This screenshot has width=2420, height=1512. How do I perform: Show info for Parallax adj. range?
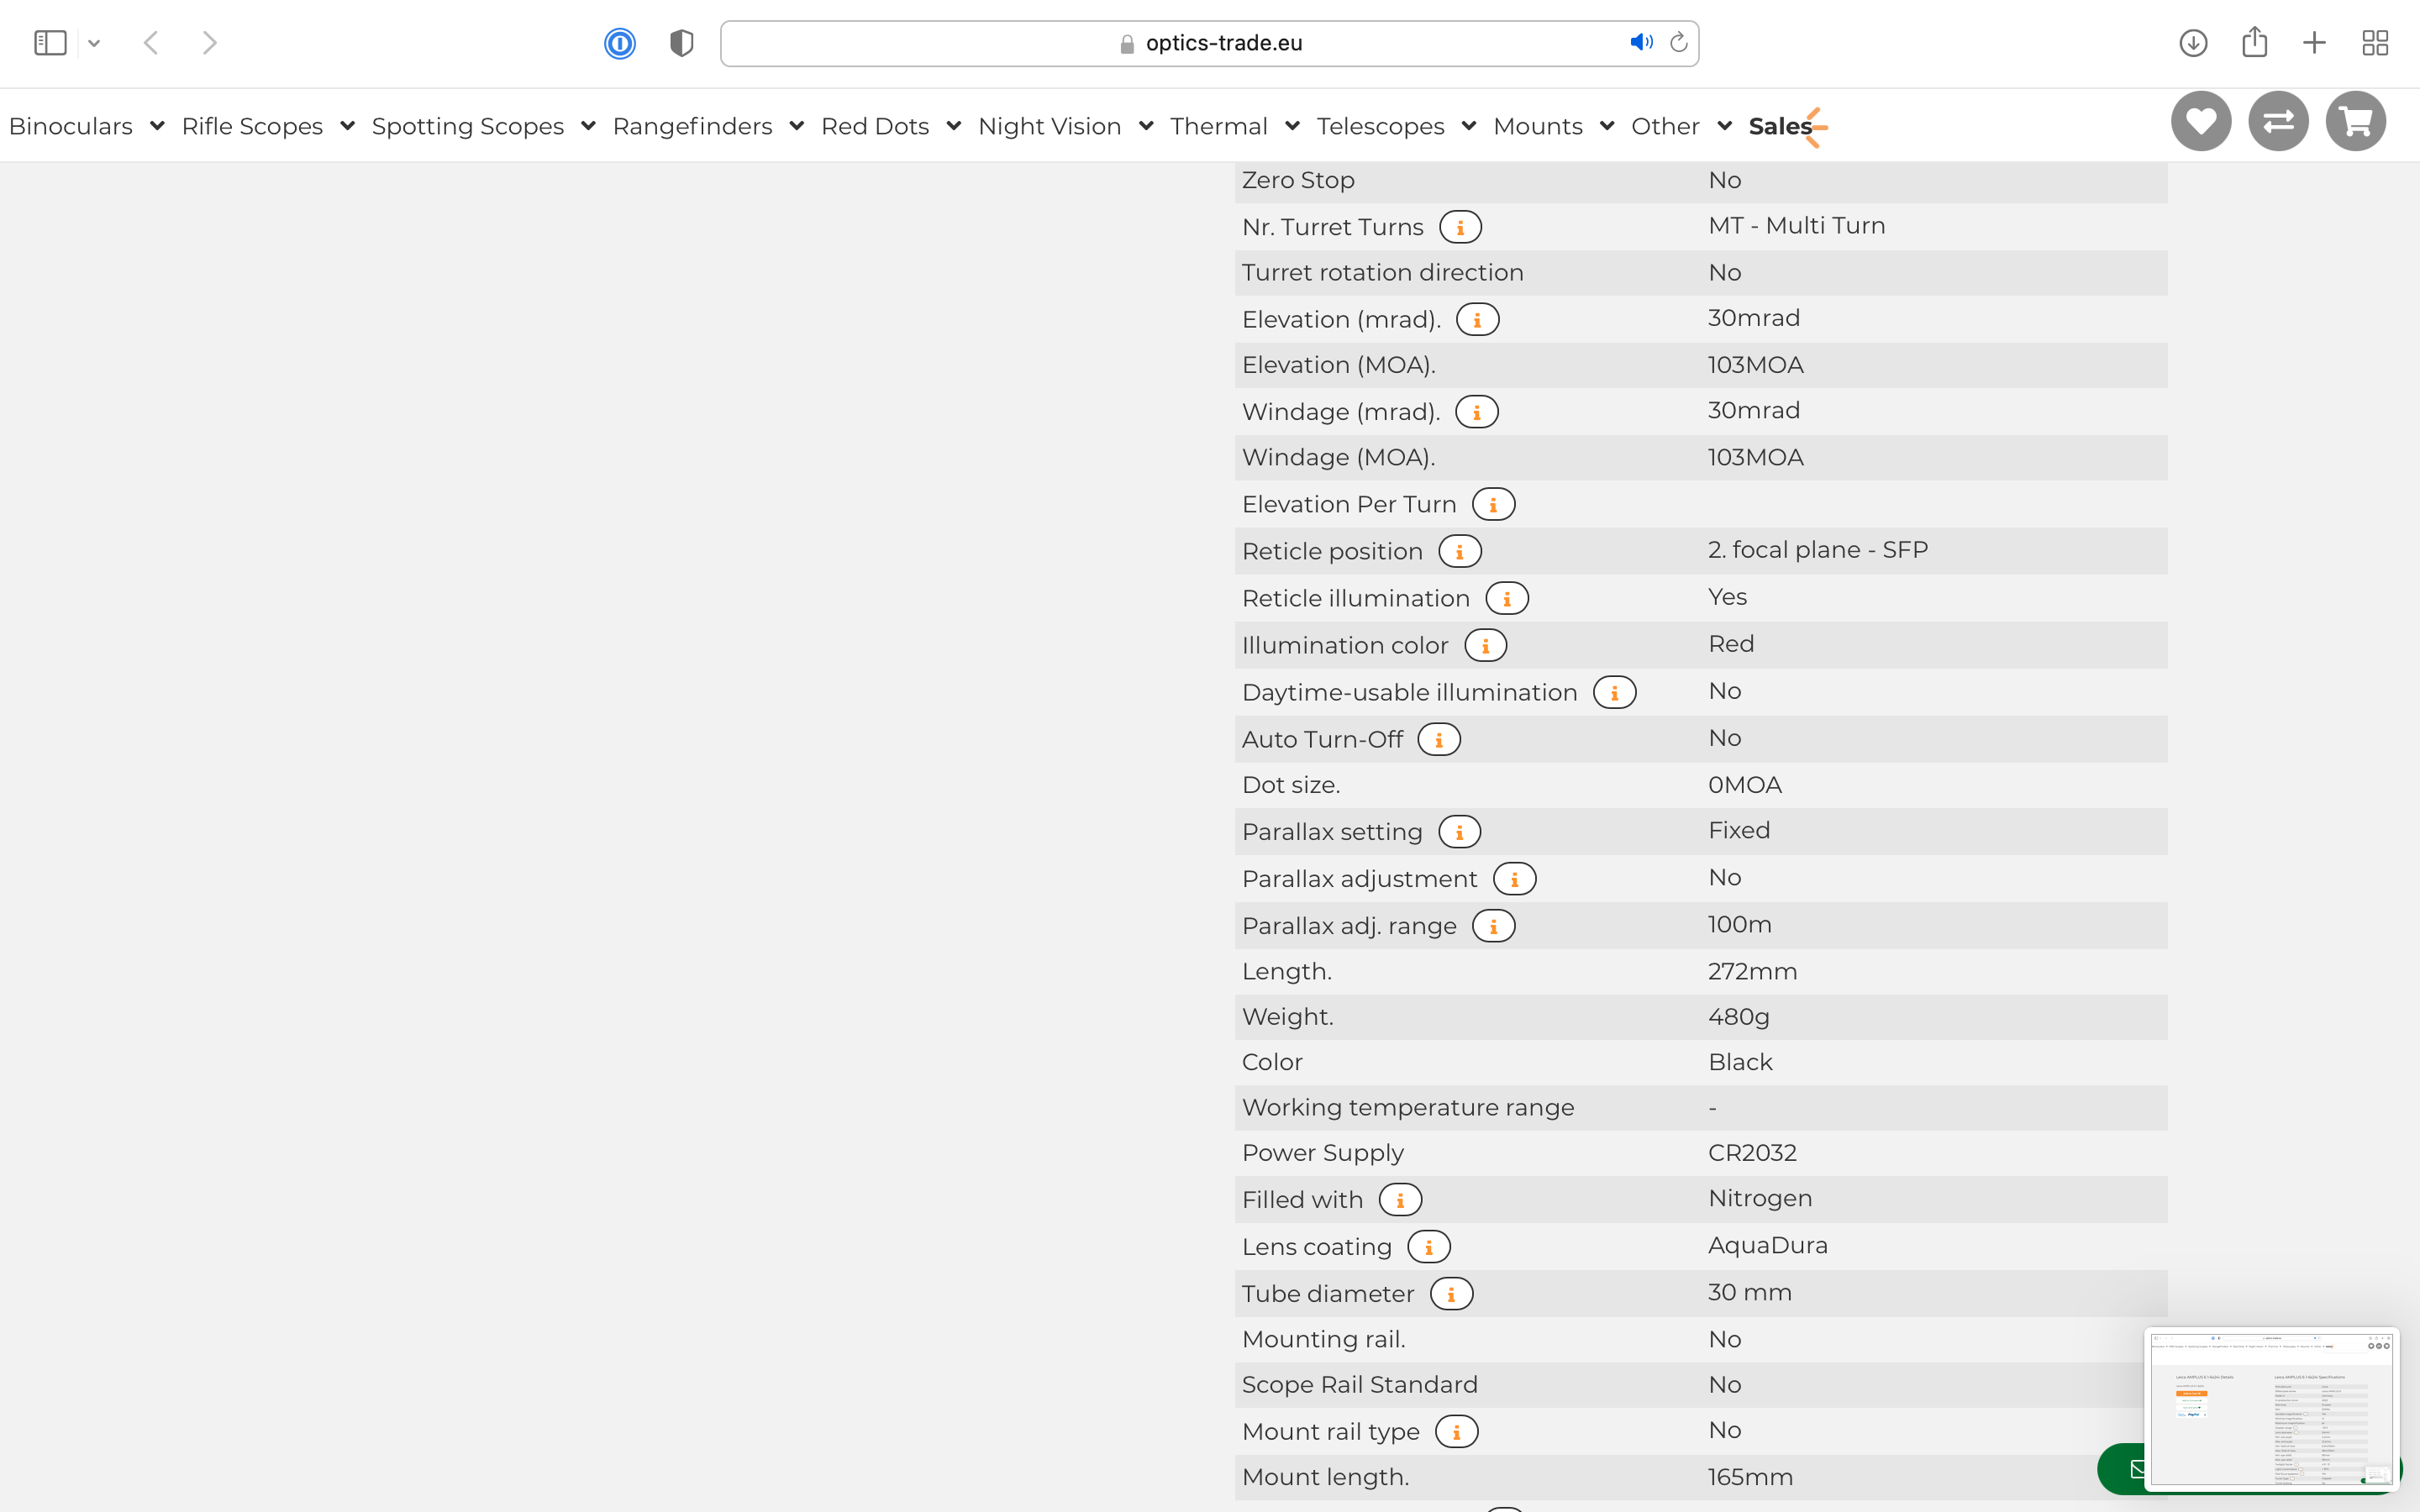point(1493,926)
